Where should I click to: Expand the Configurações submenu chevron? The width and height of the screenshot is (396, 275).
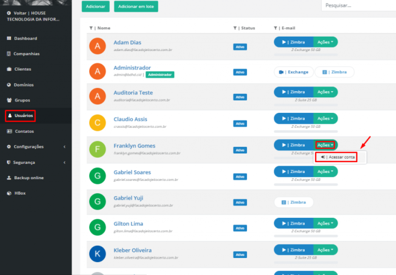point(65,147)
